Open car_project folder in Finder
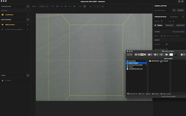Image resolution: width=186 pixels, height=116 pixels. pyautogui.click(x=132, y=61)
